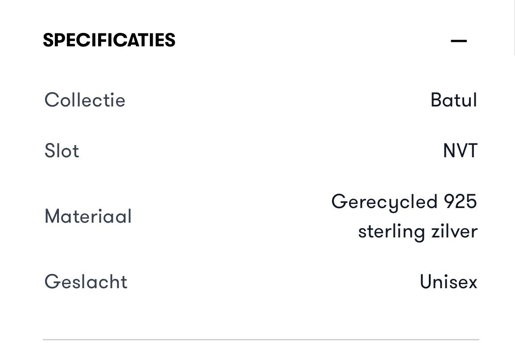515x343 pixels.
Task: Select the Unisex value
Action: (448, 282)
